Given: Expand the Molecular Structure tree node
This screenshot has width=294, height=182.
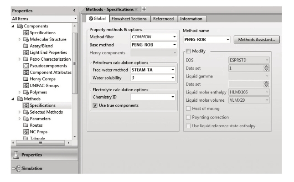Looking at the screenshot, I should tap(19, 39).
